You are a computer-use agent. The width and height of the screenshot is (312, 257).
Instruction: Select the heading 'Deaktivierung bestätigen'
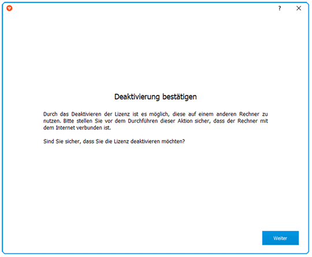(155, 97)
